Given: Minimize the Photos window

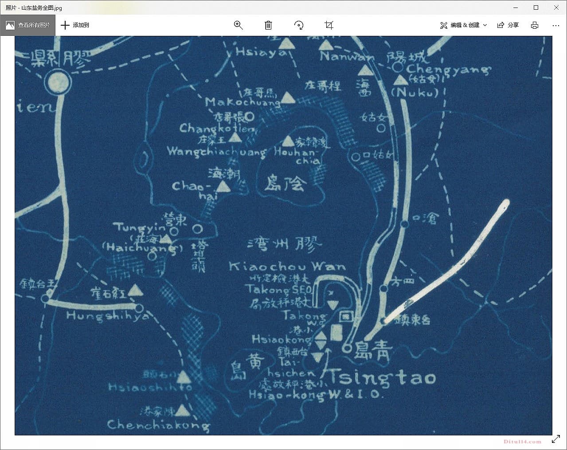Looking at the screenshot, I should [x=516, y=8].
